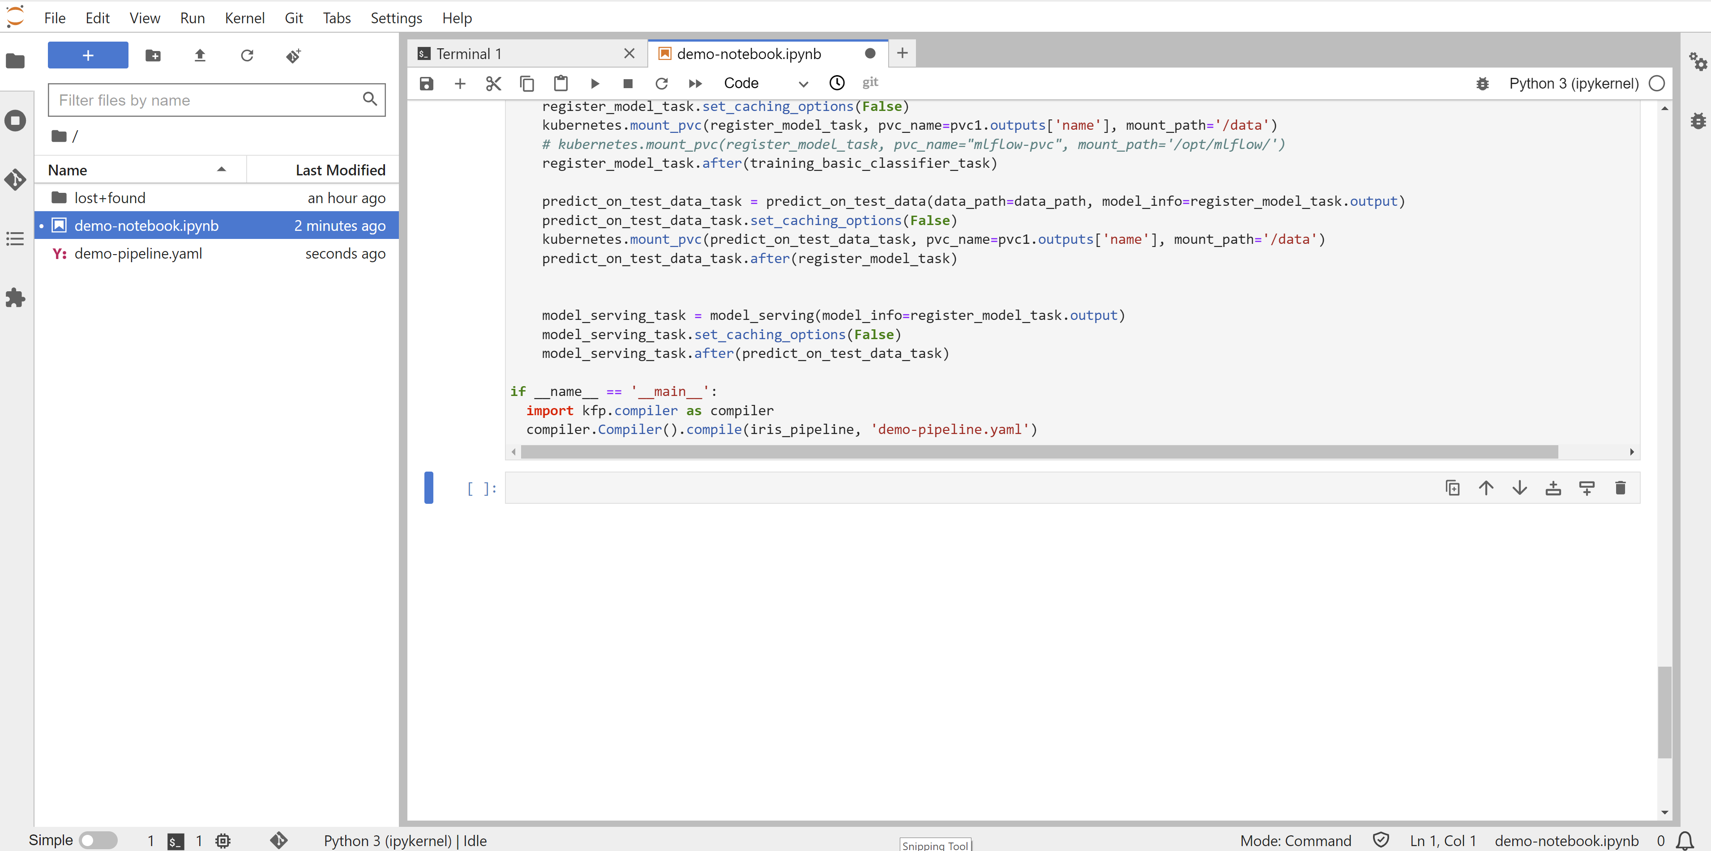Move the active cell down
The image size is (1711, 851).
coord(1520,488)
